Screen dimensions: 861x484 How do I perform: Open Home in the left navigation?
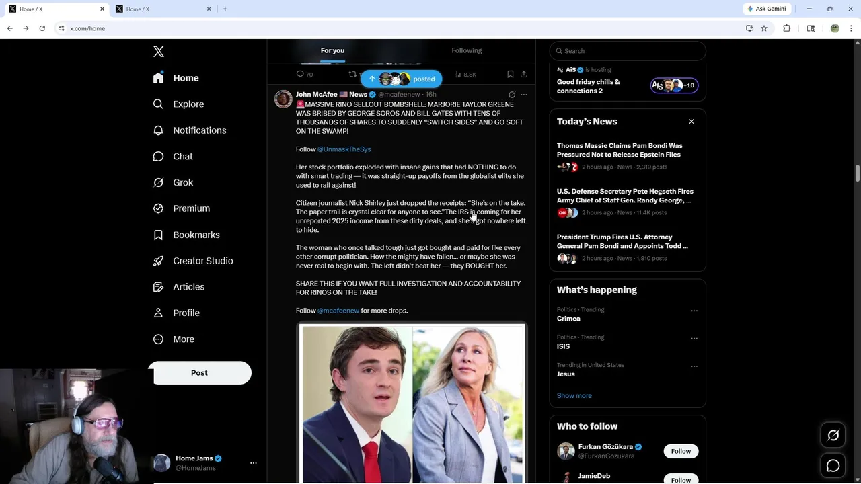176,78
